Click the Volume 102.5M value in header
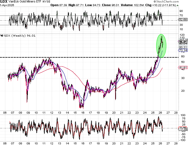The image size is (188, 148). (144, 5)
